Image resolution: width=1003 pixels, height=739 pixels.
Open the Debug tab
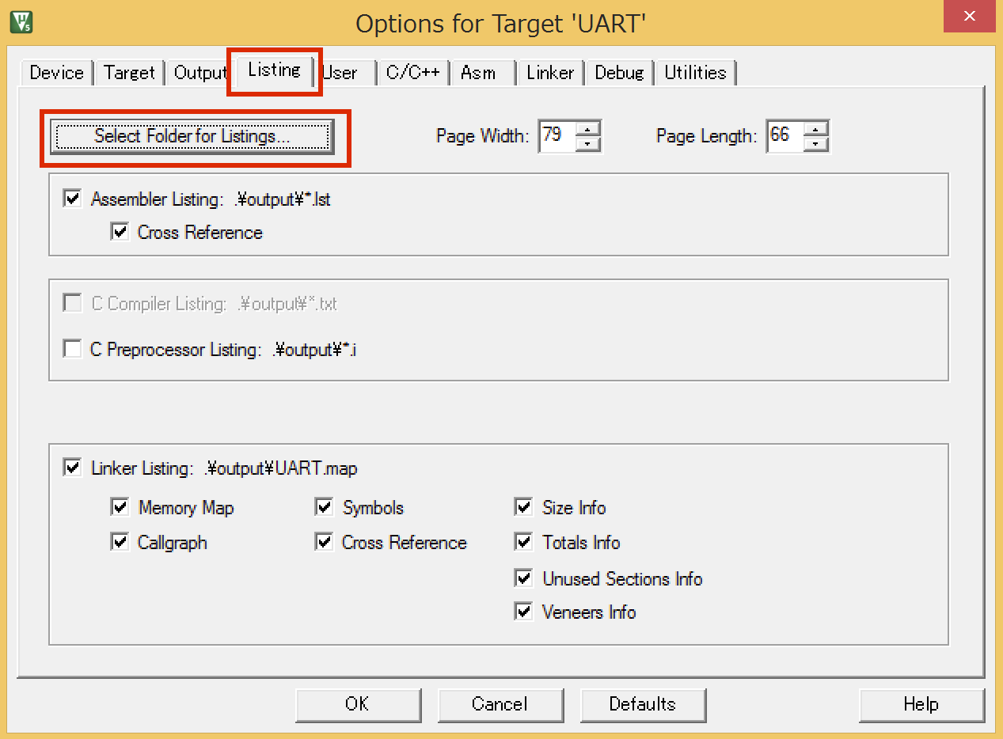[x=619, y=73]
